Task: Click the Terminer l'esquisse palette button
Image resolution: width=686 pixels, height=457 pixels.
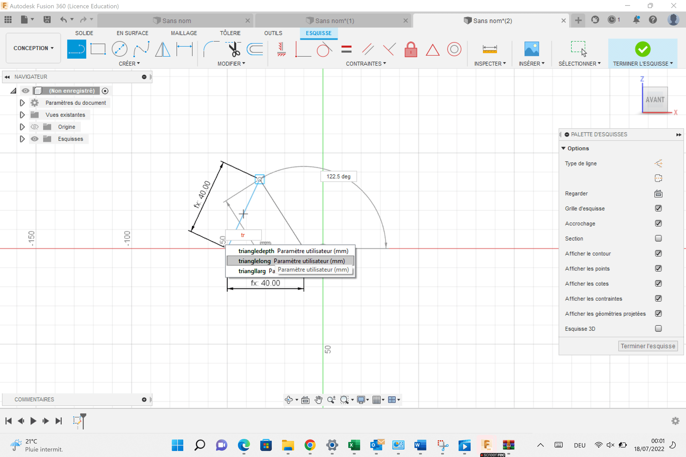Action: tap(647, 346)
